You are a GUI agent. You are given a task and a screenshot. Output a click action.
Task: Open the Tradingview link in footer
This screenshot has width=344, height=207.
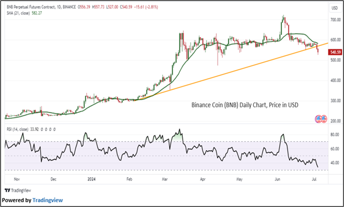click(48, 200)
